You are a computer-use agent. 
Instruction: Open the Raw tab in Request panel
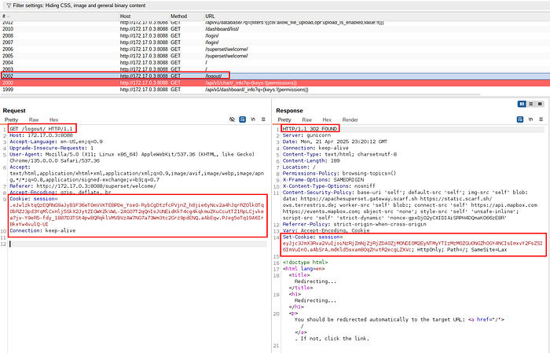tap(34, 120)
